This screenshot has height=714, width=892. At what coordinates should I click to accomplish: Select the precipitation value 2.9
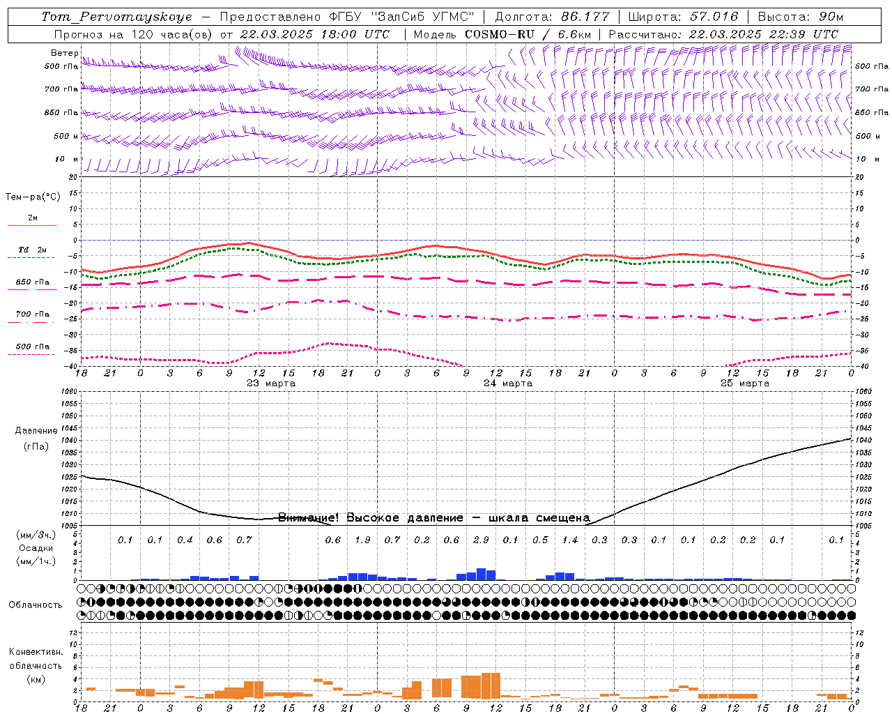[x=481, y=540]
